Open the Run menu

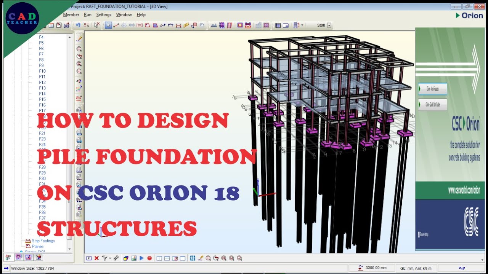(88, 15)
